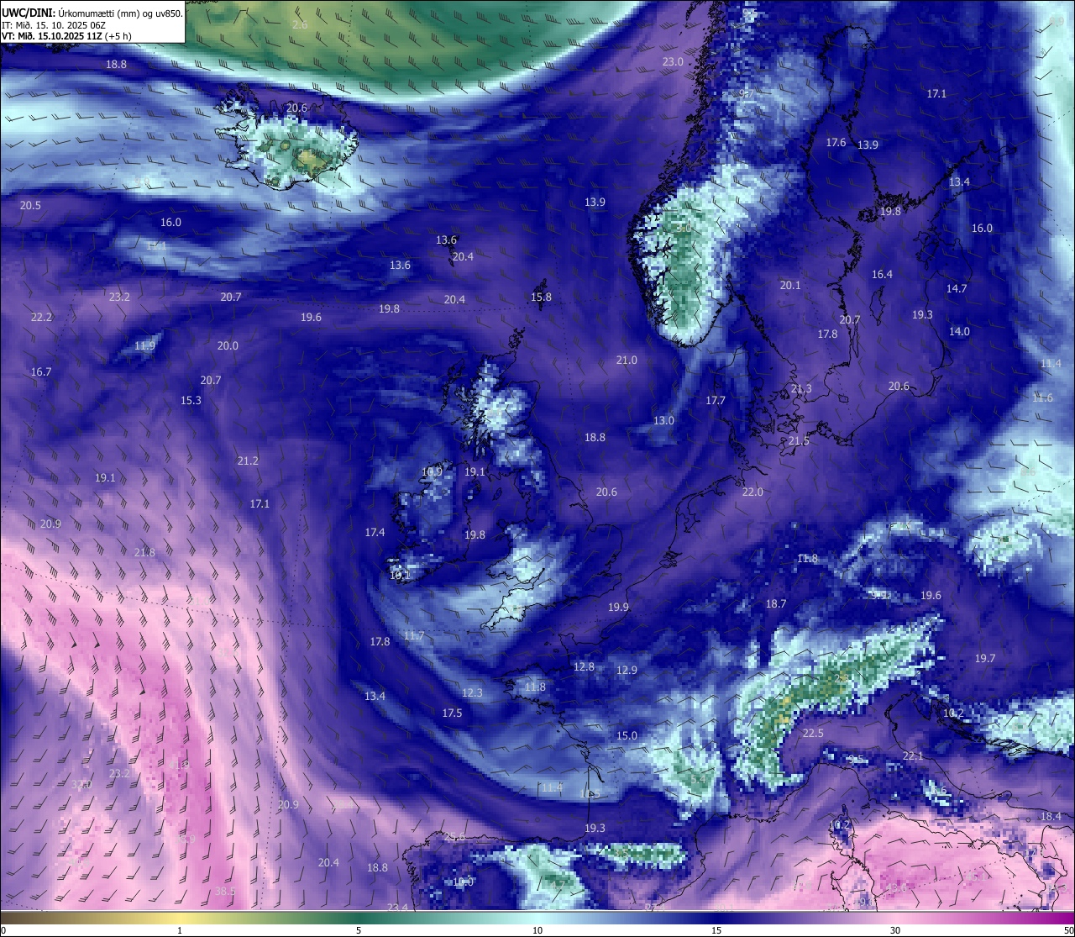Select the 16.7 wind value label
The image size is (1075, 937).
tap(40, 372)
